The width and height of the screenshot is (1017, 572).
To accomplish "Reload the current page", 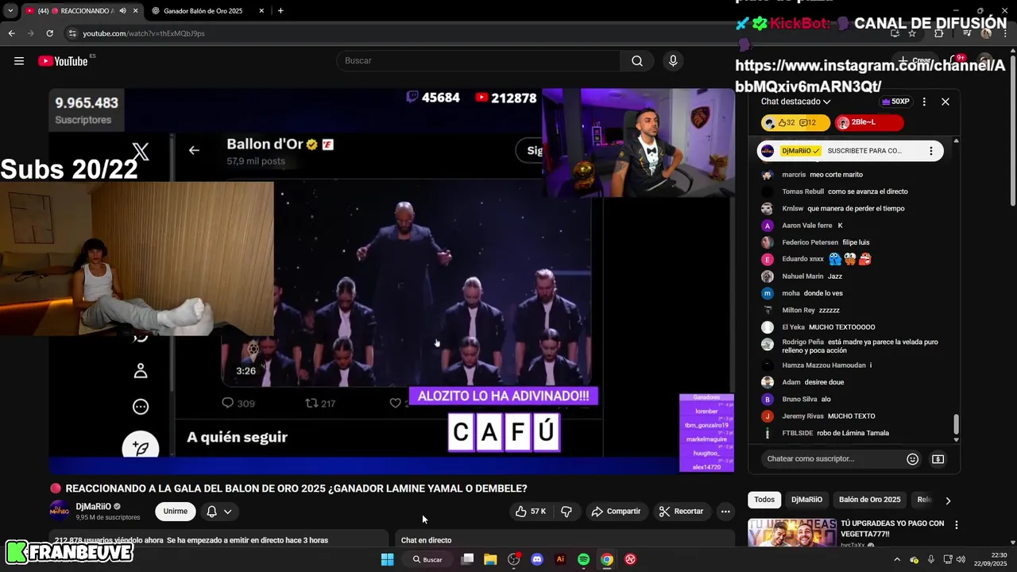I will click(49, 33).
